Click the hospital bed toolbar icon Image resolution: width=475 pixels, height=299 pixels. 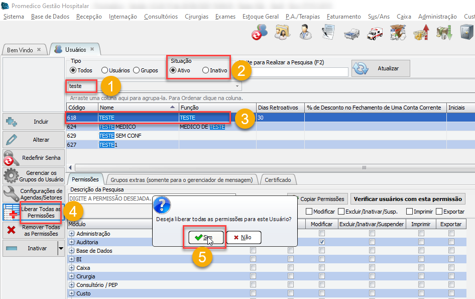[x=351, y=33]
